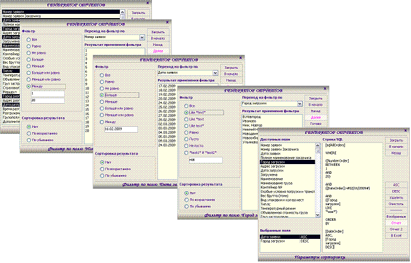Open Переход на фильтр dropdown showing Дата заявки
The width and height of the screenshot is (411, 263).
pos(215,73)
